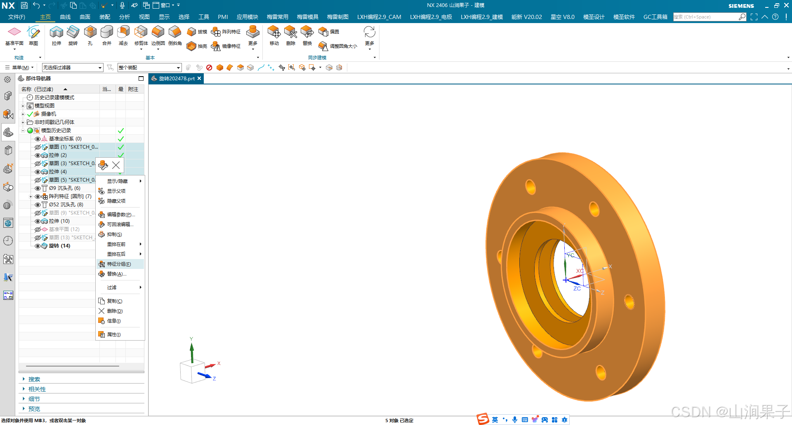
Task: Show hidden 基准平面 (12) via eye icon
Action: pos(38,229)
